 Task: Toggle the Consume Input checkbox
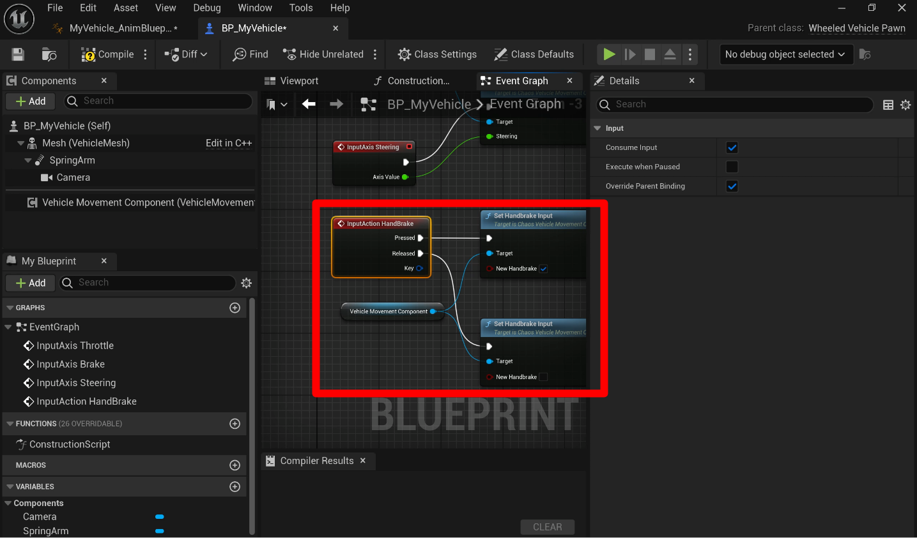[x=732, y=147]
